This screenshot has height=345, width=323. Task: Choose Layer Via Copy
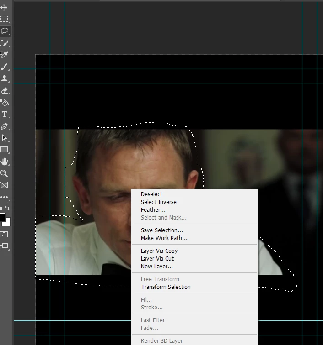point(159,251)
